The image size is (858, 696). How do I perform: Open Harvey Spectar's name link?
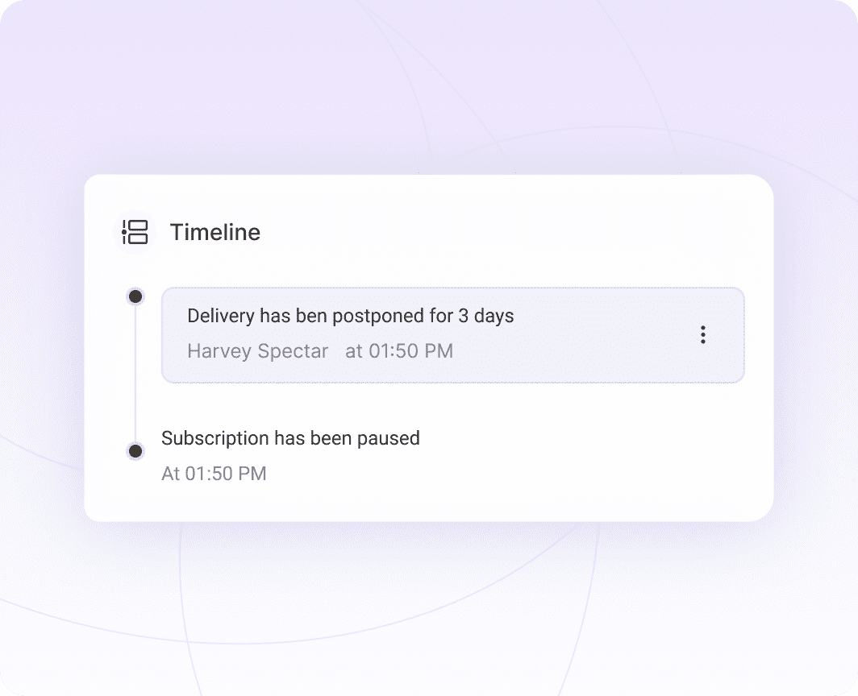(x=257, y=351)
